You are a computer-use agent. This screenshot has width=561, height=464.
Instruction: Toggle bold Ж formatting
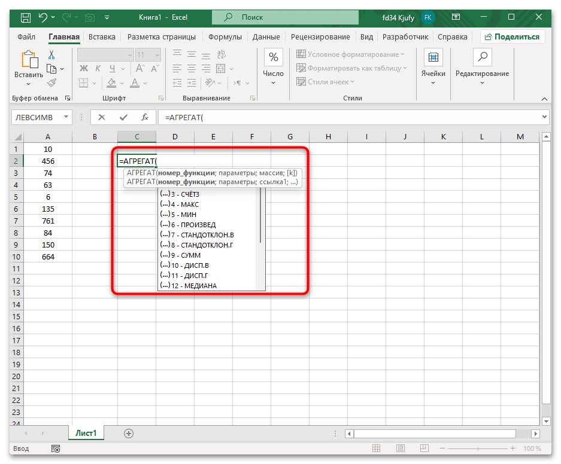point(83,69)
